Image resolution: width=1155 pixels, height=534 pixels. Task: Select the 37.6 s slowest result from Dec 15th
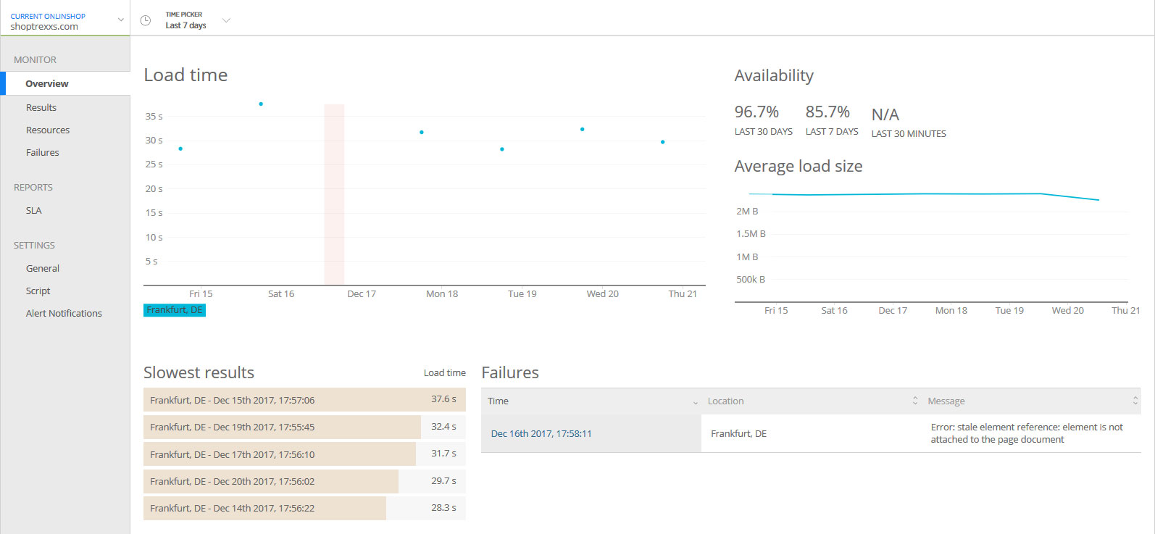pos(304,400)
